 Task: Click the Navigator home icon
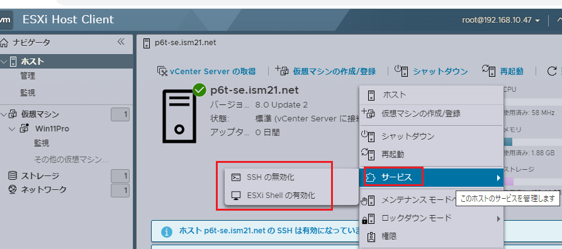pos(4,43)
